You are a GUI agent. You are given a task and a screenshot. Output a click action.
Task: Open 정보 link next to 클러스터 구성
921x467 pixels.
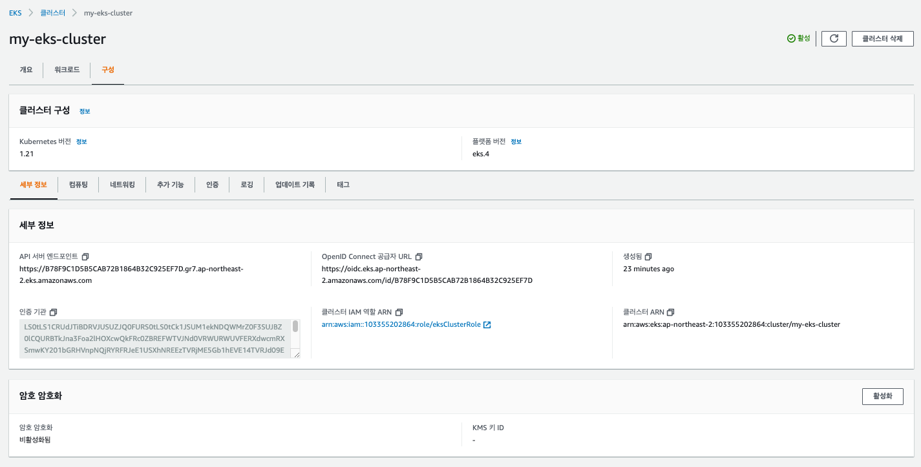[85, 111]
